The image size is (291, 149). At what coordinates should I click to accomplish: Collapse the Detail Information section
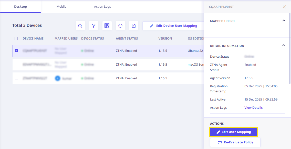point(284,45)
